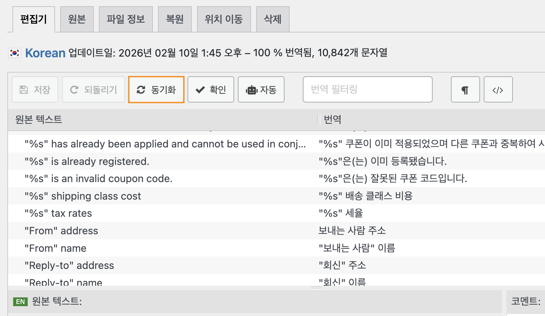Click the 되돌리기 revert arrow button

tap(93, 90)
